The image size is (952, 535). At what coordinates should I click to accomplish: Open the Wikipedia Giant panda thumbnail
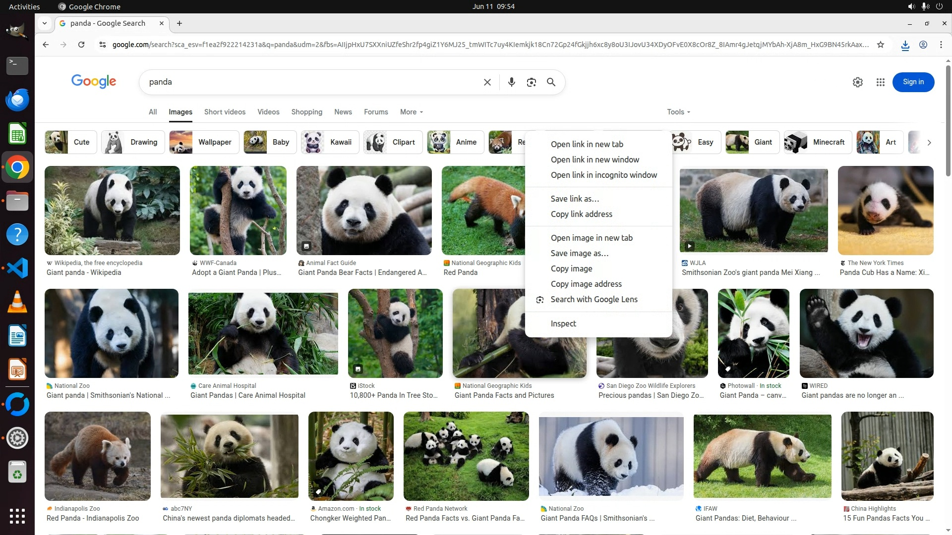point(112,211)
